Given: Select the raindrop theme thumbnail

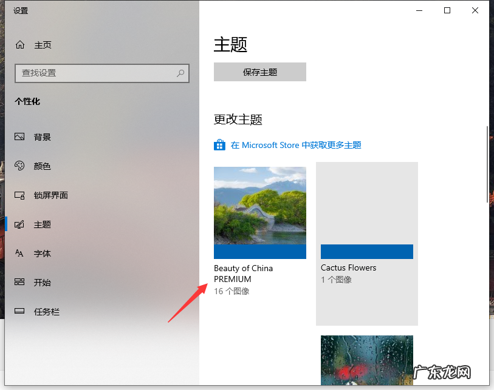Looking at the screenshot, I should (x=366, y=361).
